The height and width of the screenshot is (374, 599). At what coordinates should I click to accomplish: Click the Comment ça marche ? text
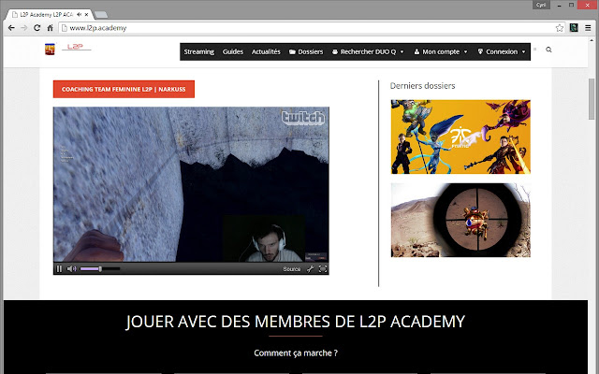(296, 353)
